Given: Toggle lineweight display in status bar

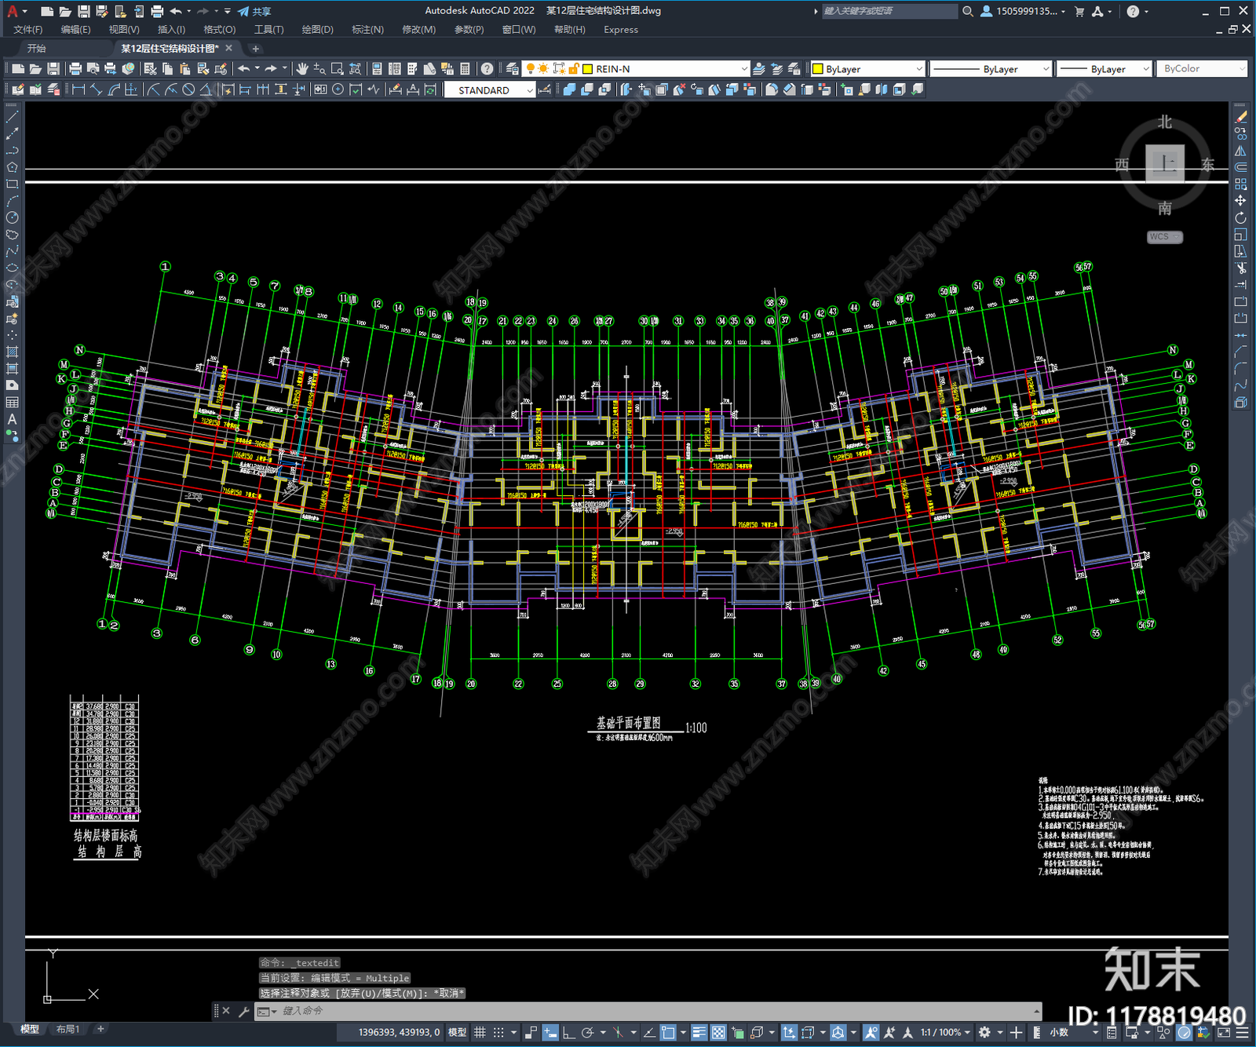Looking at the screenshot, I should [x=699, y=1032].
